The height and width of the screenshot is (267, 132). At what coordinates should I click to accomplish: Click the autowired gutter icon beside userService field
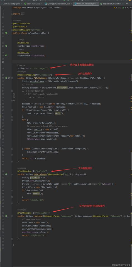coord(6,46)
